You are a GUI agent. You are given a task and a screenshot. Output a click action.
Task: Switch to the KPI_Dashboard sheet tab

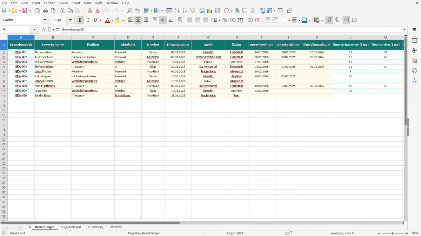point(71,227)
